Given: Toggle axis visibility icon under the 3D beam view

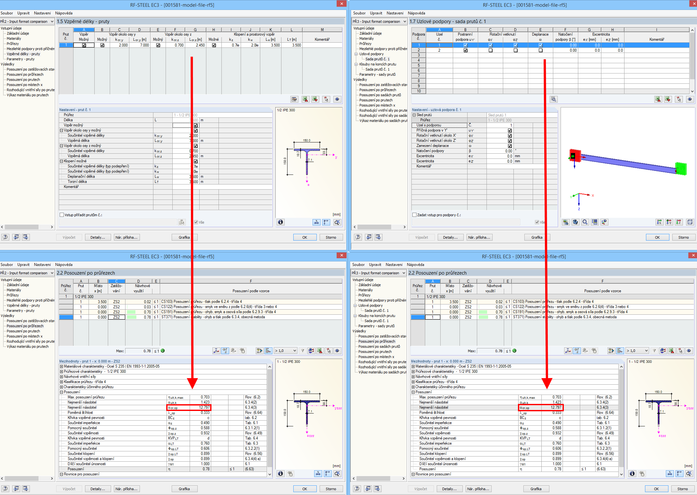Looking at the screenshot, I should [604, 222].
